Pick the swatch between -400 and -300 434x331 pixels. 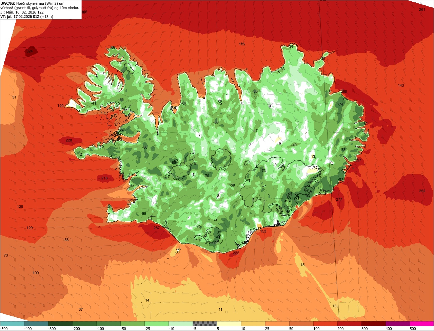[36, 324]
